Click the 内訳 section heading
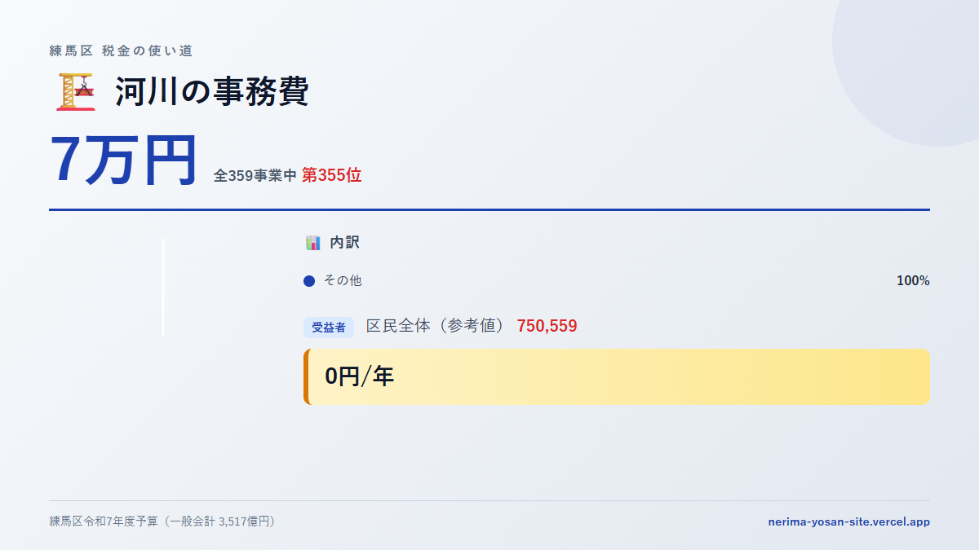The image size is (979, 550). pos(344,243)
